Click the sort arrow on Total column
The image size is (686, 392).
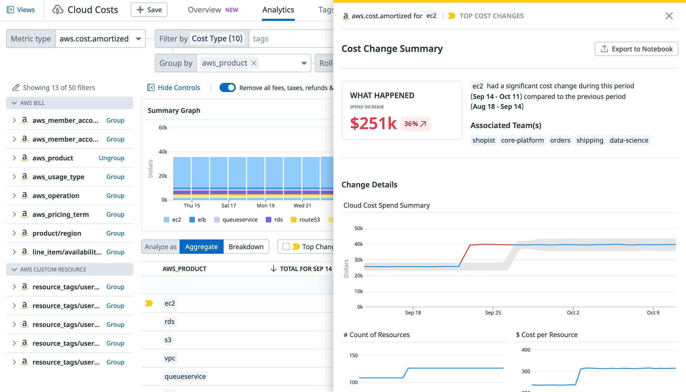(273, 269)
